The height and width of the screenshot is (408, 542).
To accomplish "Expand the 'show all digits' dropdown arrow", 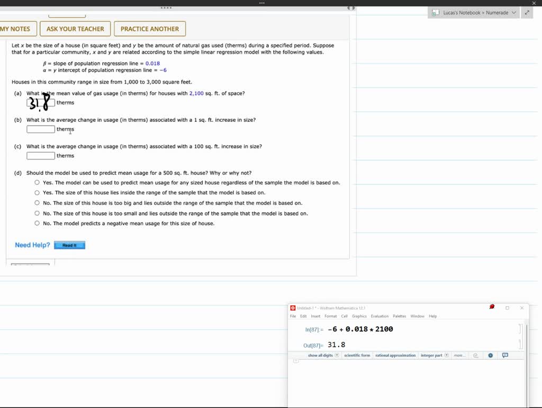I will point(337,356).
